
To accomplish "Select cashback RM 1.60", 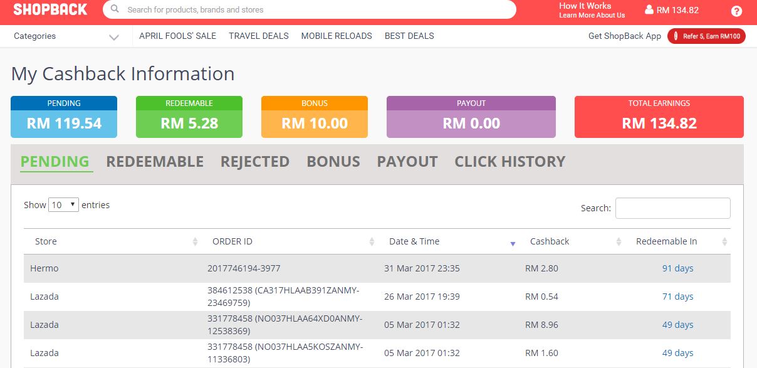I will [x=541, y=353].
